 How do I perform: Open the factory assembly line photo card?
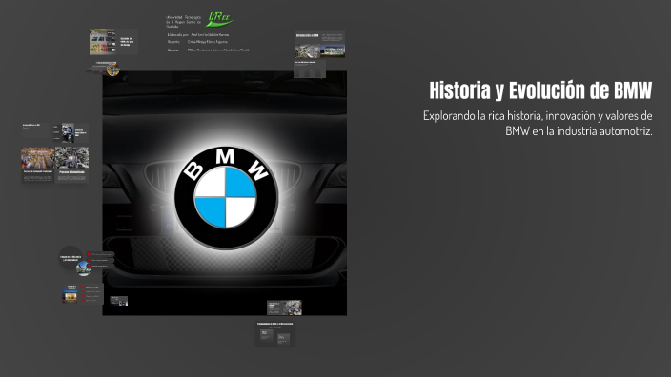[38, 165]
